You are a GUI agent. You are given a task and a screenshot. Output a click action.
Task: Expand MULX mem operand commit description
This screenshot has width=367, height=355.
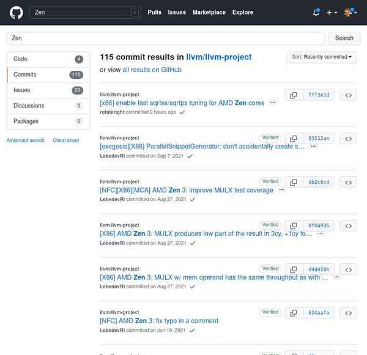click(336, 277)
